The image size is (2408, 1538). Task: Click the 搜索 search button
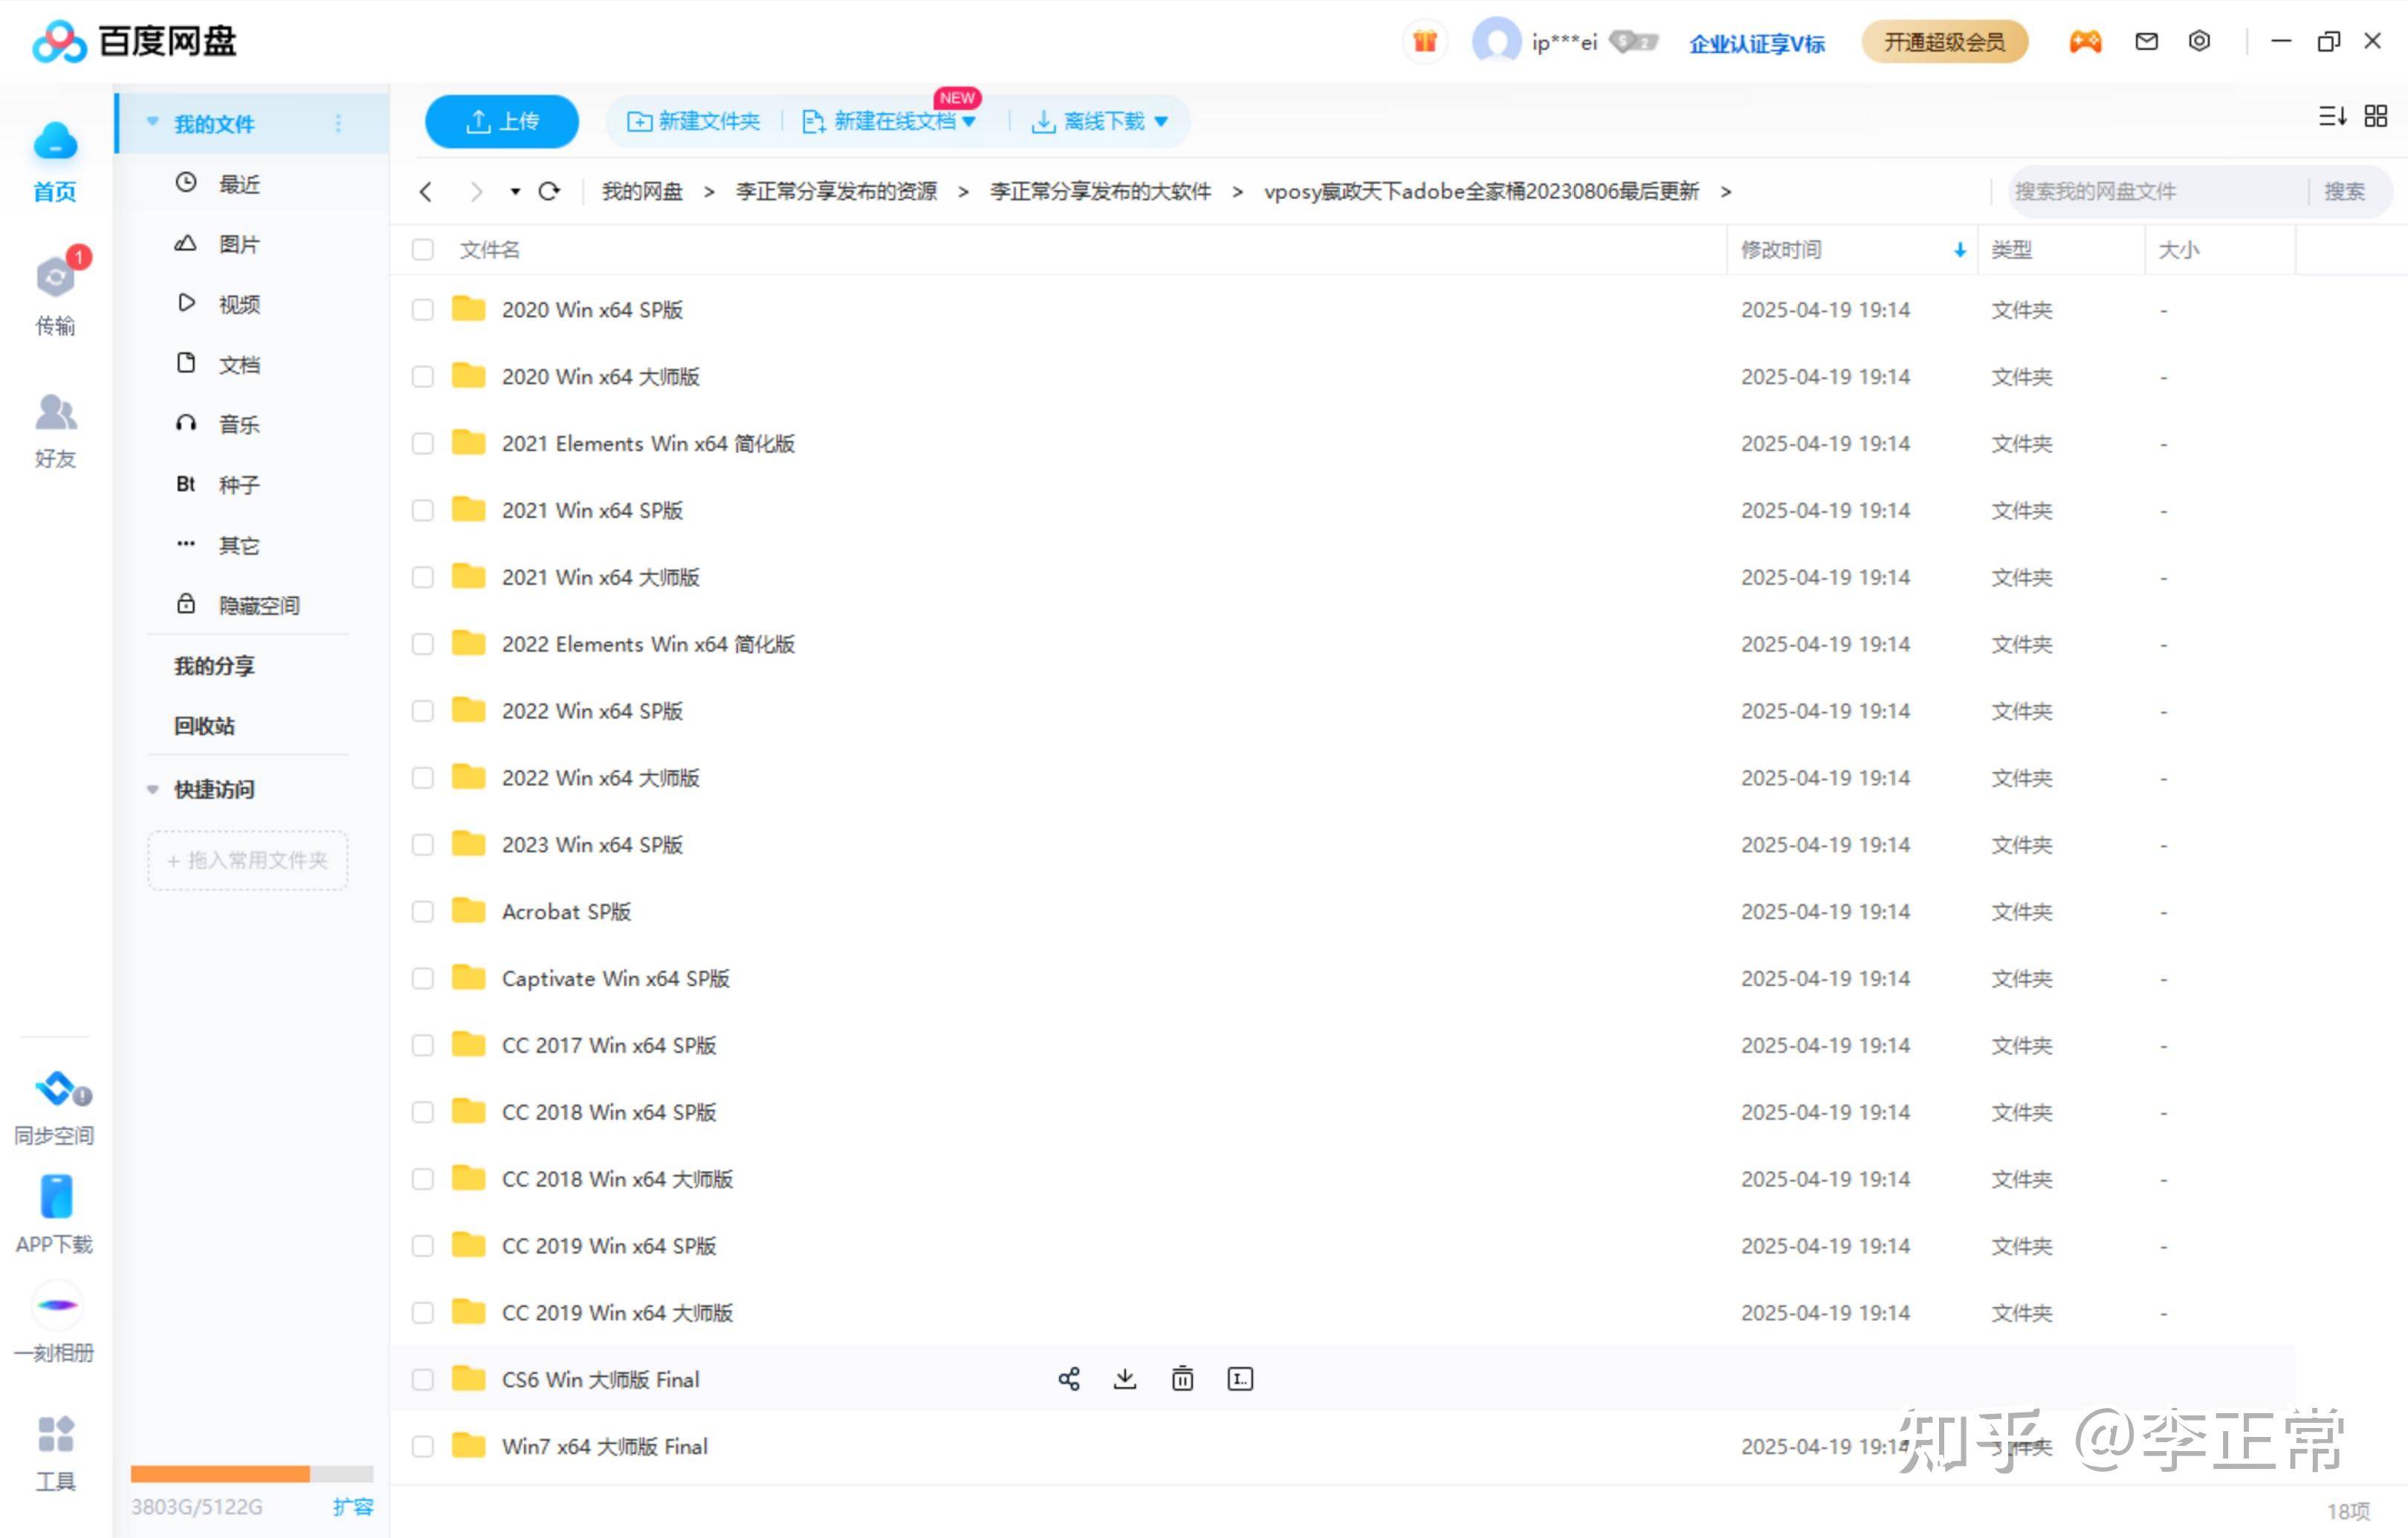(2344, 191)
